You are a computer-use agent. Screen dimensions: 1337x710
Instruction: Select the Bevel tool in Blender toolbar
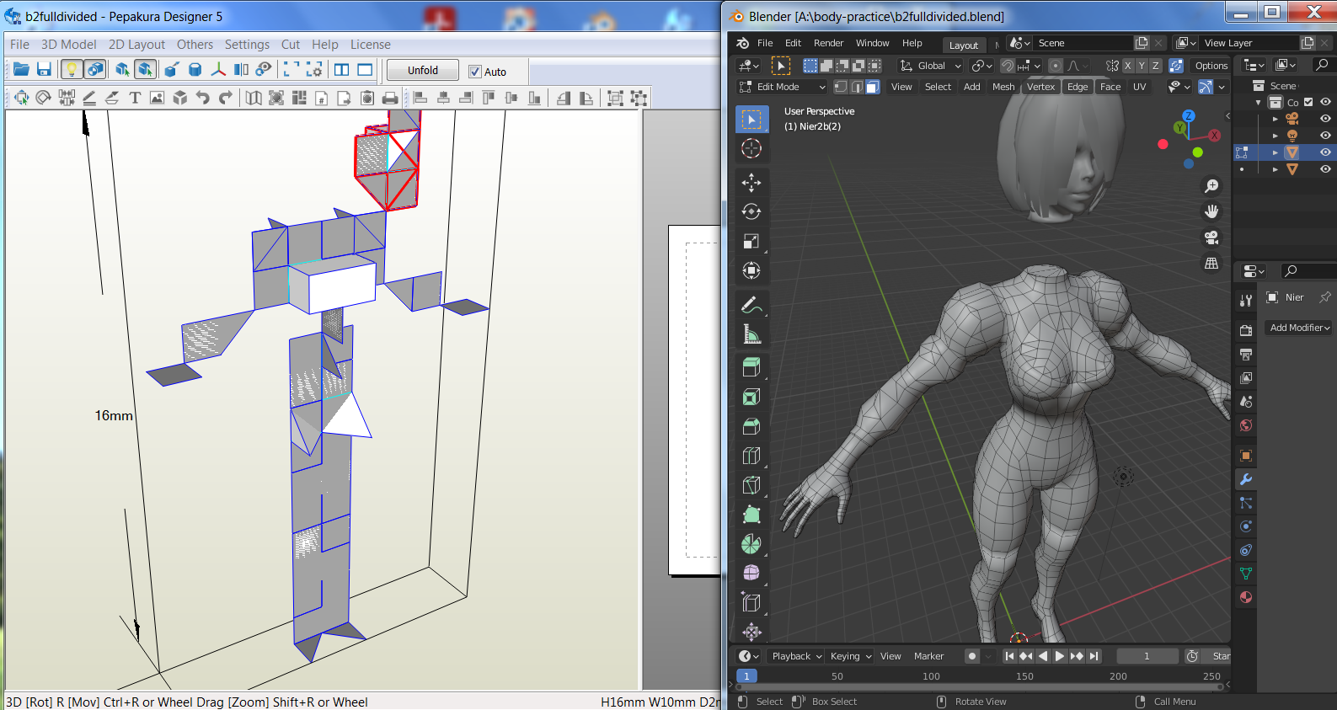coord(751,426)
